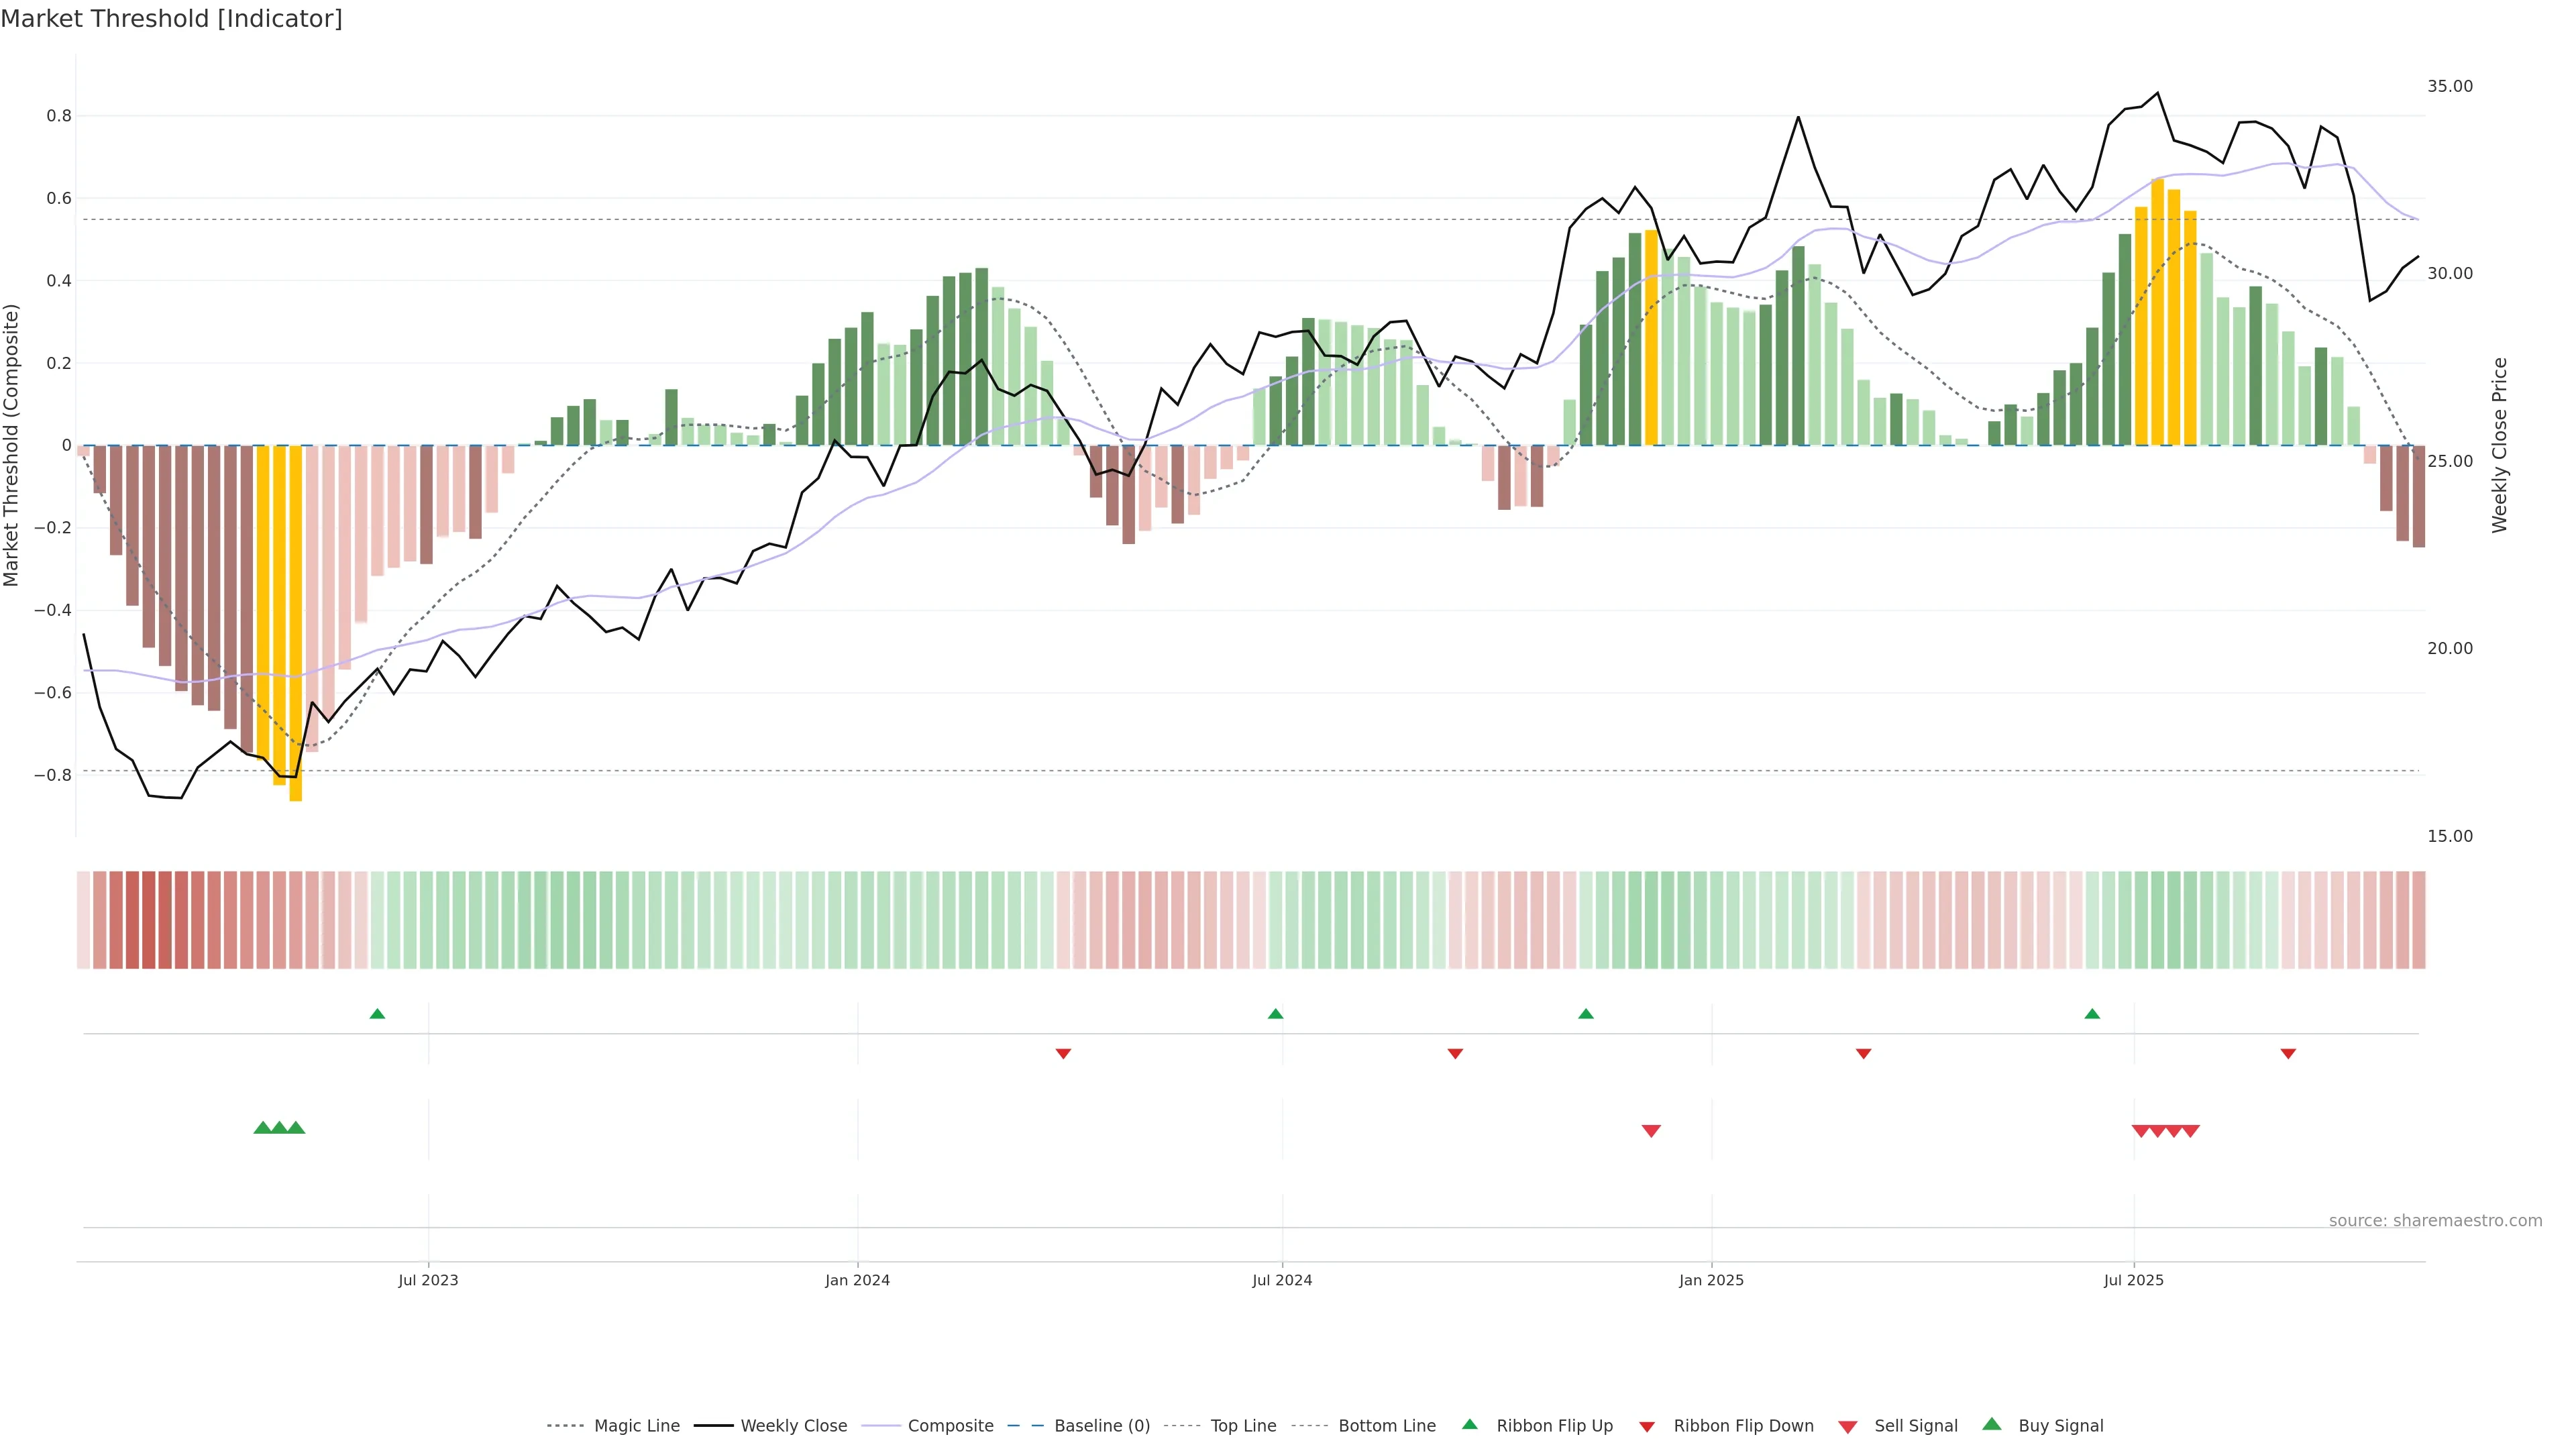This screenshot has width=2576, height=1449.
Task: Click the Weekly Close Price axis title
Action: [x=2500, y=445]
